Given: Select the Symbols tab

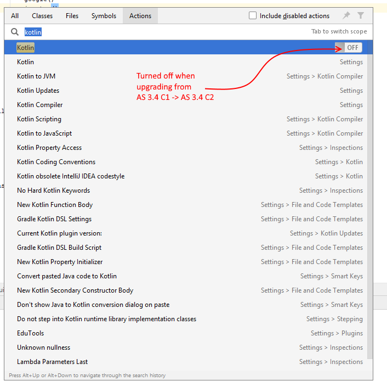Looking at the screenshot, I should (104, 16).
